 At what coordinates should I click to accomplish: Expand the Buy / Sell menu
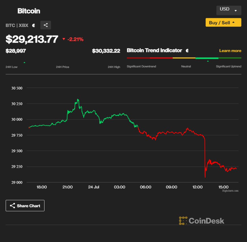click(223, 23)
